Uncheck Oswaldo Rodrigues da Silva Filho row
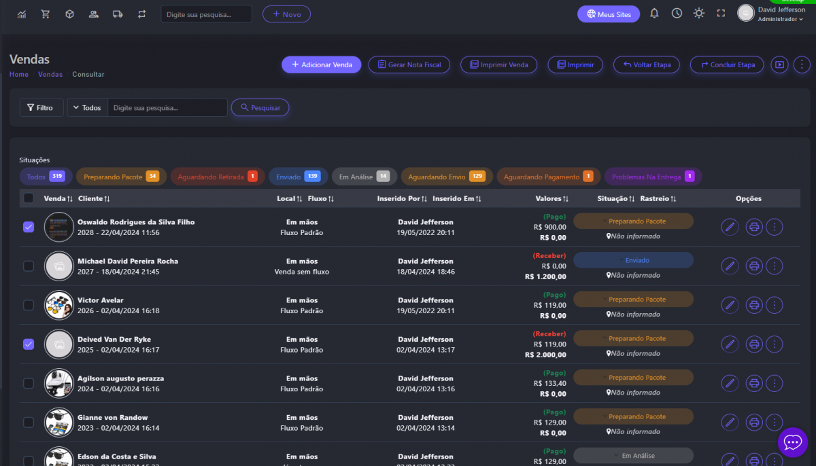The width and height of the screenshot is (816, 466). coord(29,227)
